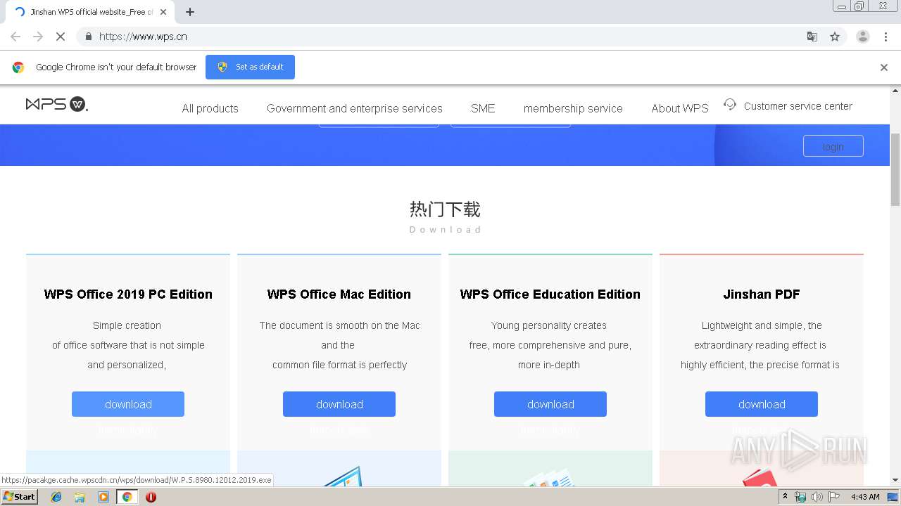
Task: Download WPS Office Mac Edition
Action: (x=339, y=404)
